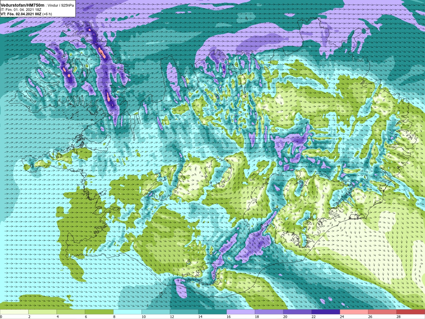Click the legend scale label '26'

pyautogui.click(x=370, y=317)
